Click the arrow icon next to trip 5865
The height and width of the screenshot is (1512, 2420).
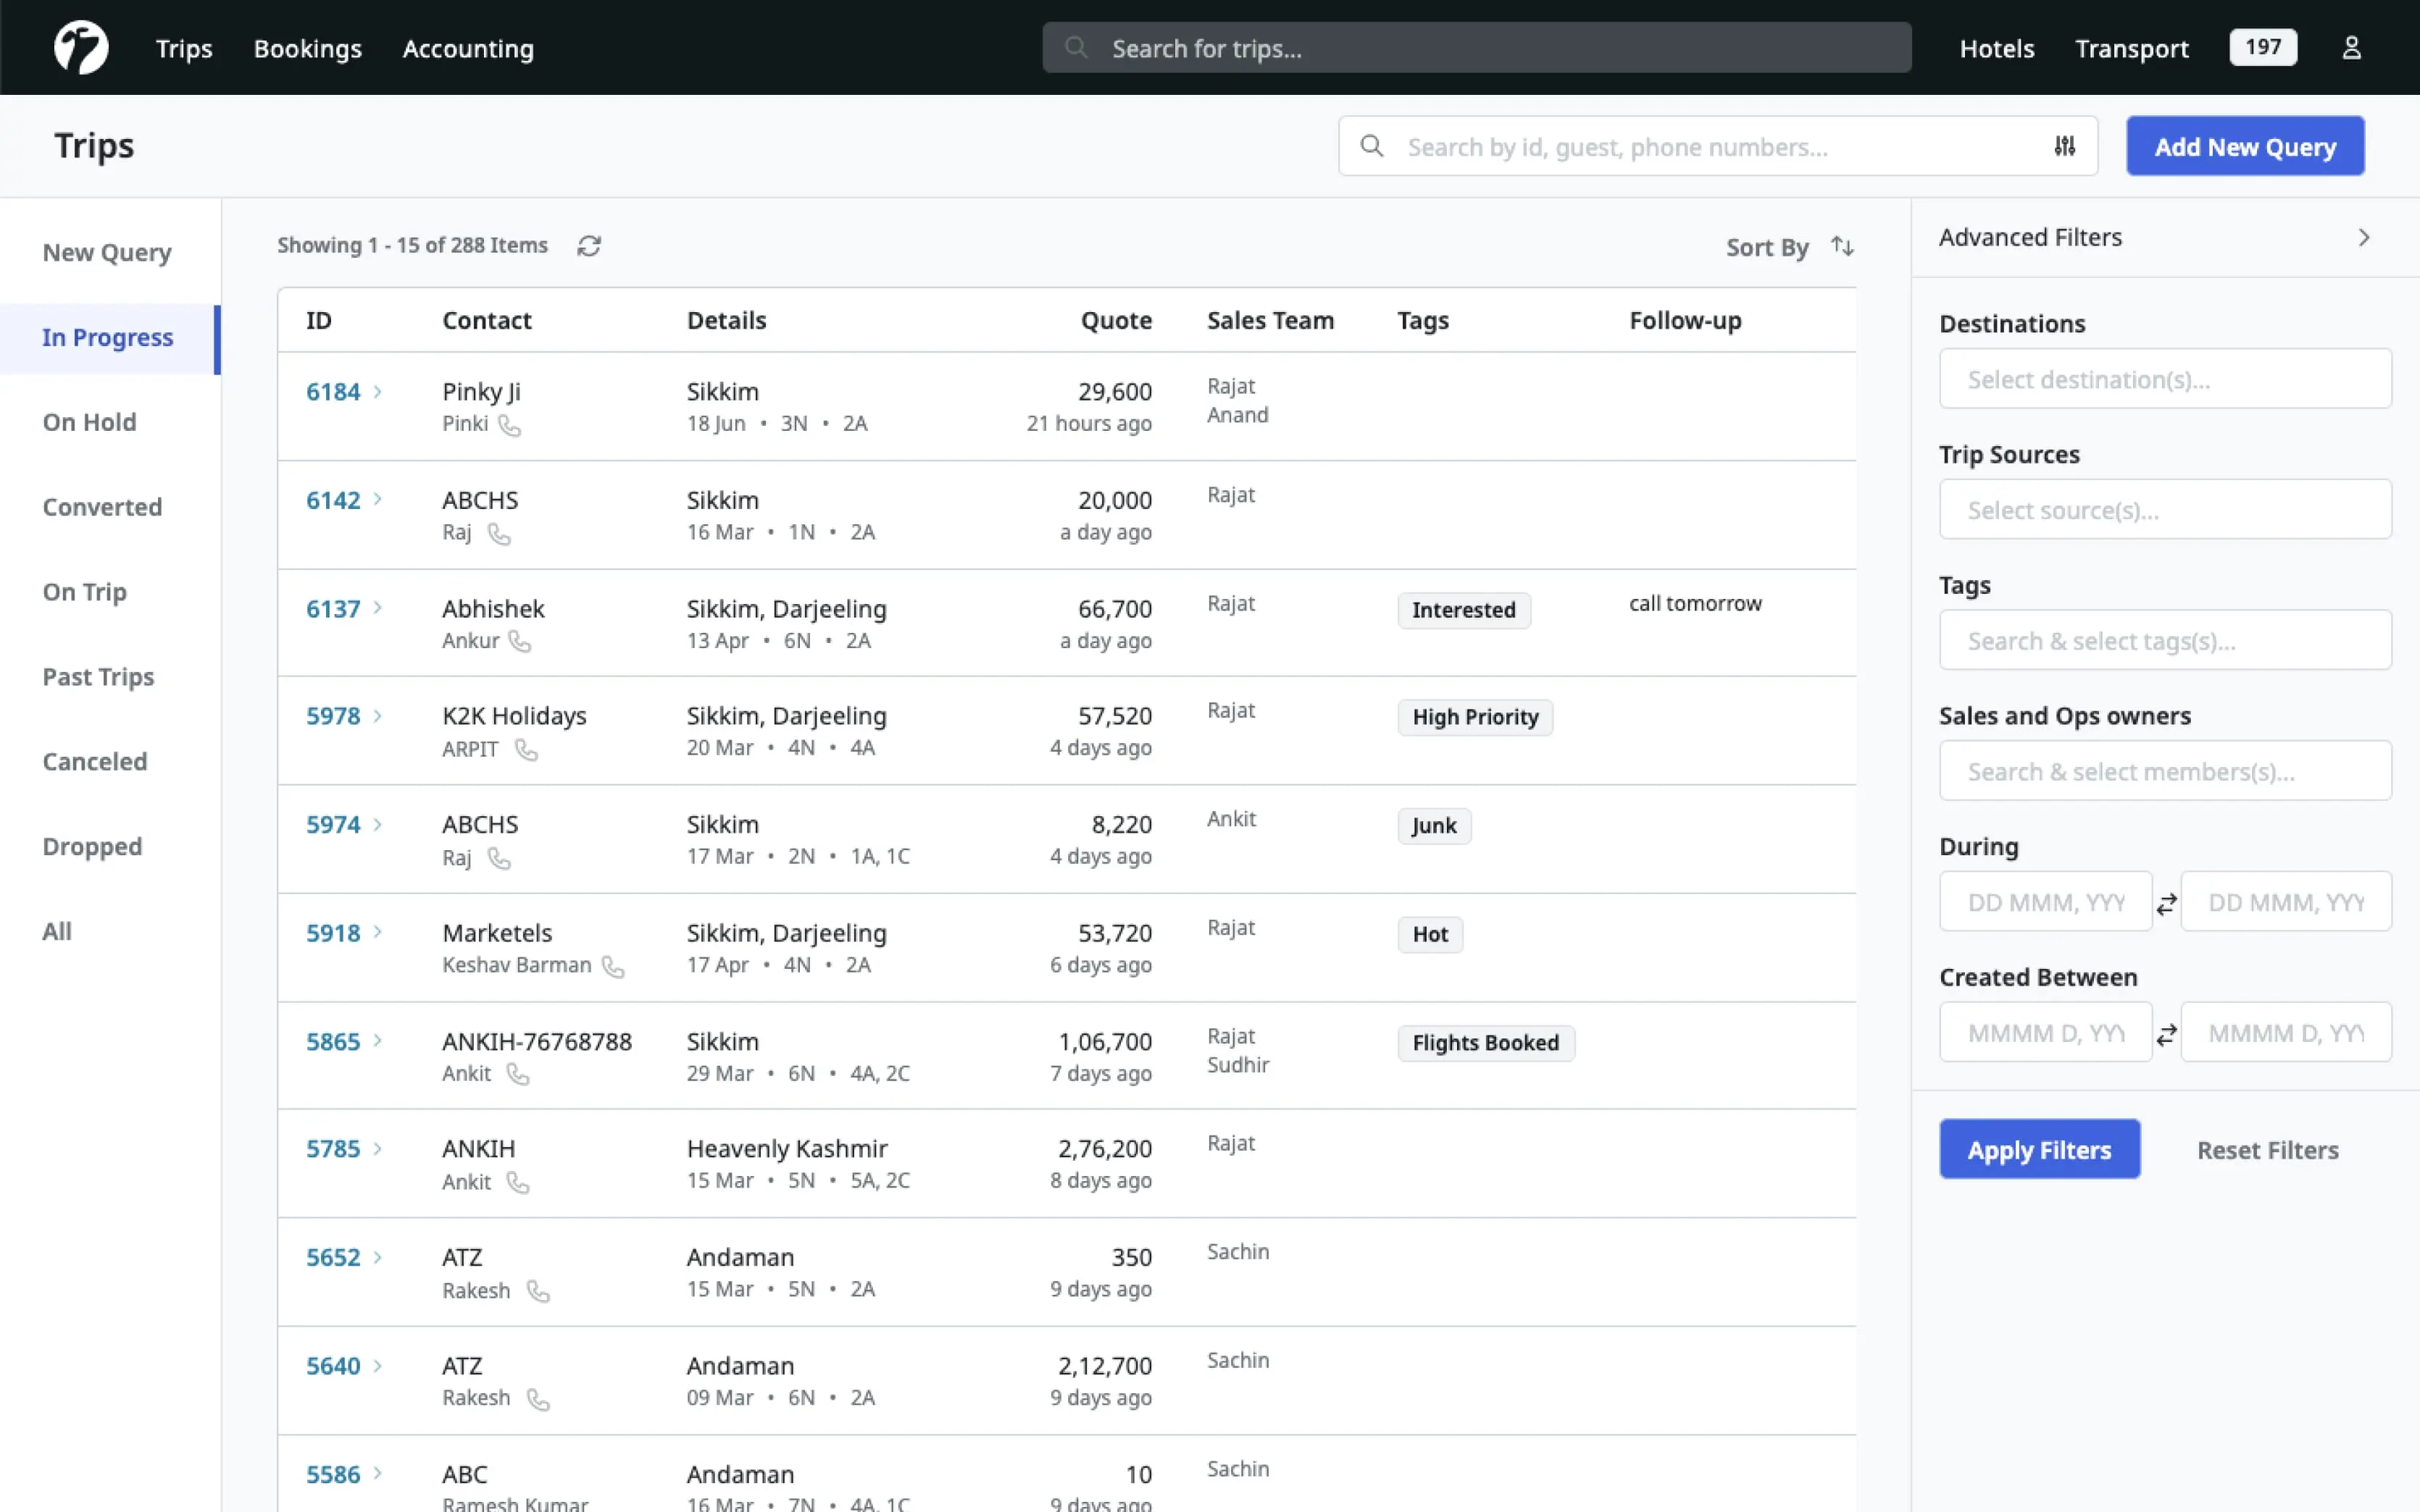pyautogui.click(x=376, y=1040)
